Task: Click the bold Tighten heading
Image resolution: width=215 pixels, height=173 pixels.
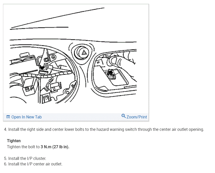Action: pos(14,141)
